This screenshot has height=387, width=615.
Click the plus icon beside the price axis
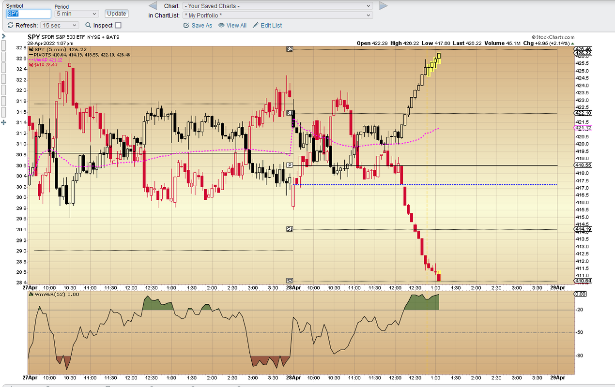tap(4, 122)
